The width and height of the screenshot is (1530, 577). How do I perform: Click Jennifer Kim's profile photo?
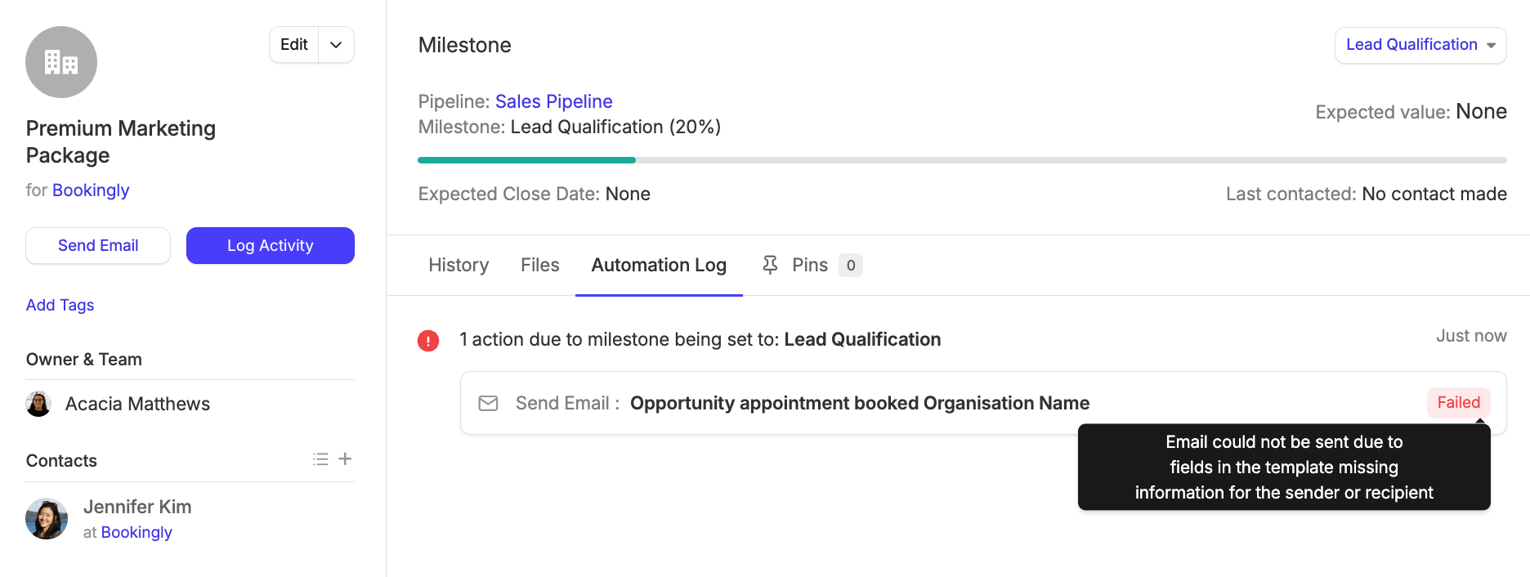(47, 518)
